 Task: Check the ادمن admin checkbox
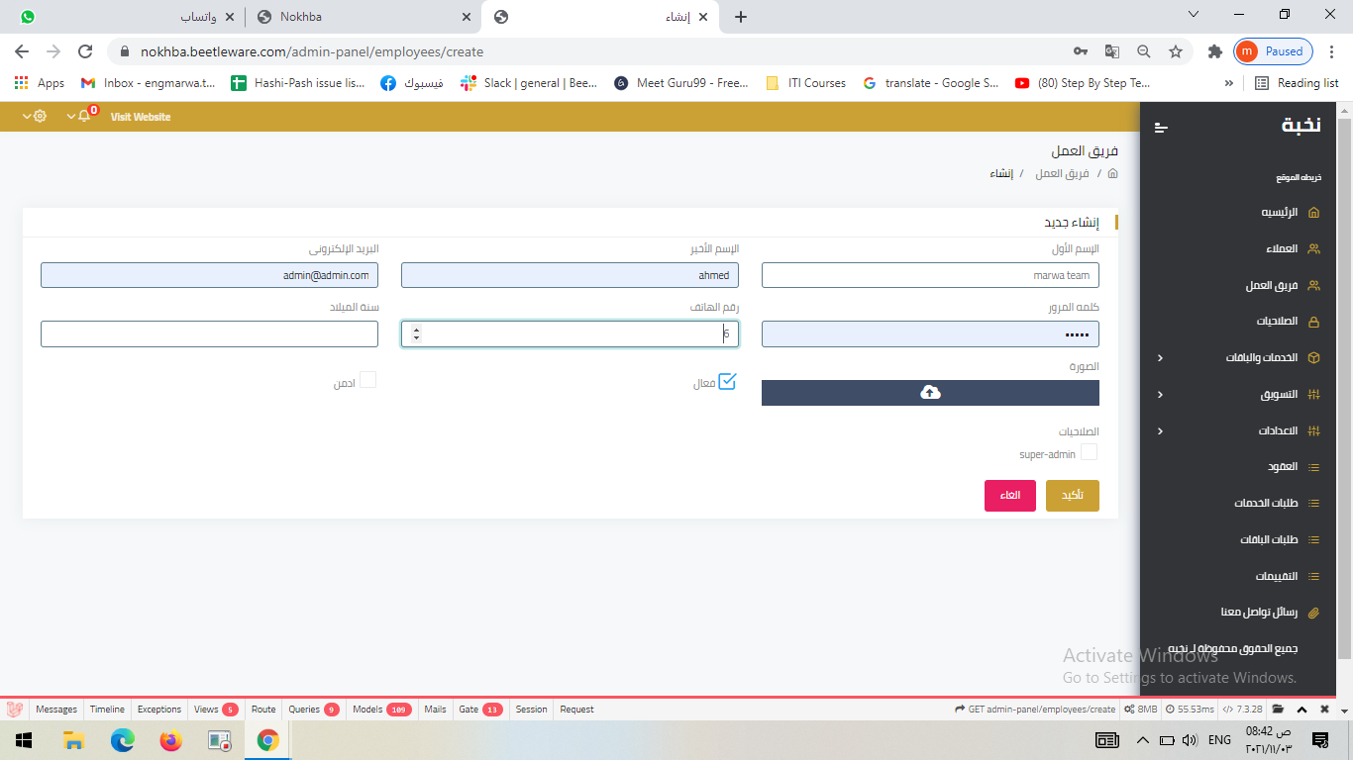tap(367, 380)
